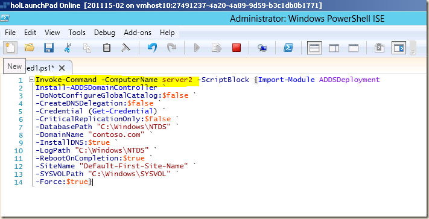
Task: Click -RebootOnCompletion on line 11
Action: click(x=78, y=158)
